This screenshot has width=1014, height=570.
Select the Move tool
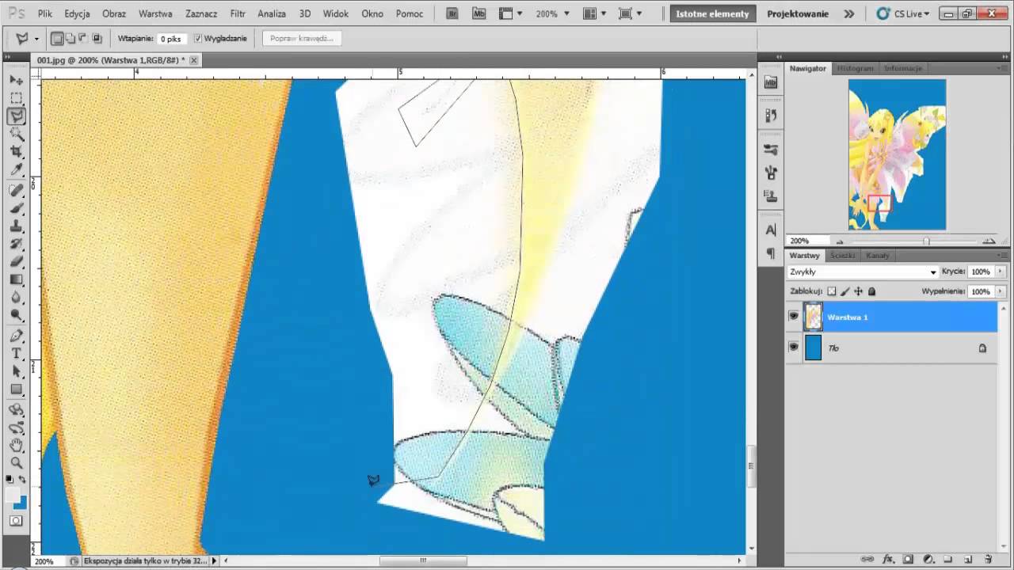tap(17, 80)
